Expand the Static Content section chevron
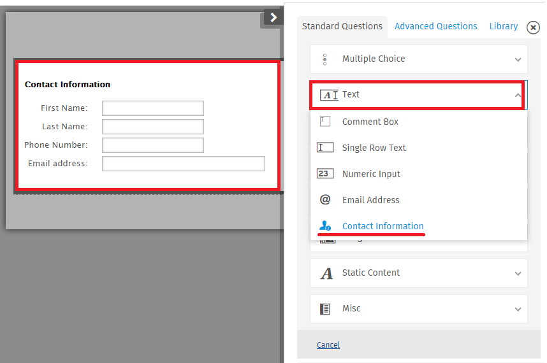Image resolution: width=547 pixels, height=363 pixels. (x=518, y=273)
